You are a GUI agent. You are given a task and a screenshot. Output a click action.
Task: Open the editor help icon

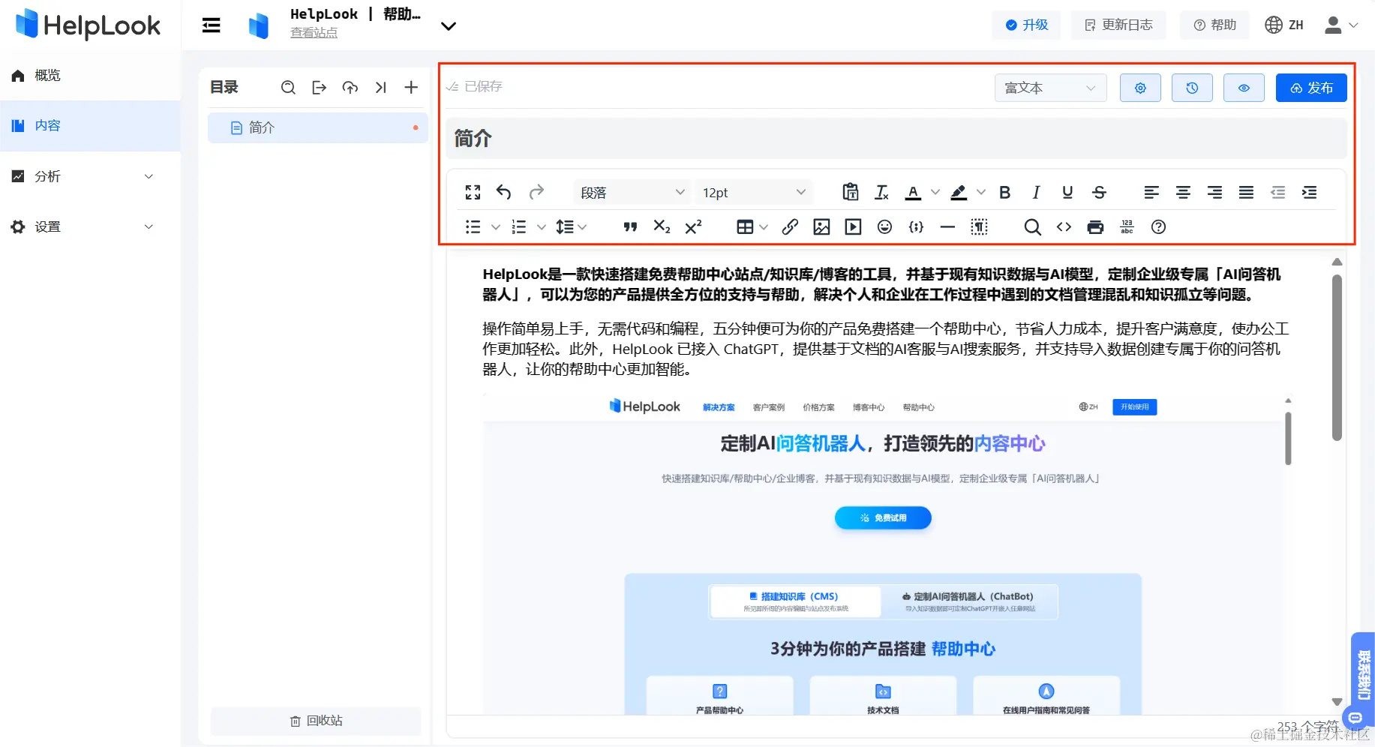[x=1158, y=227]
